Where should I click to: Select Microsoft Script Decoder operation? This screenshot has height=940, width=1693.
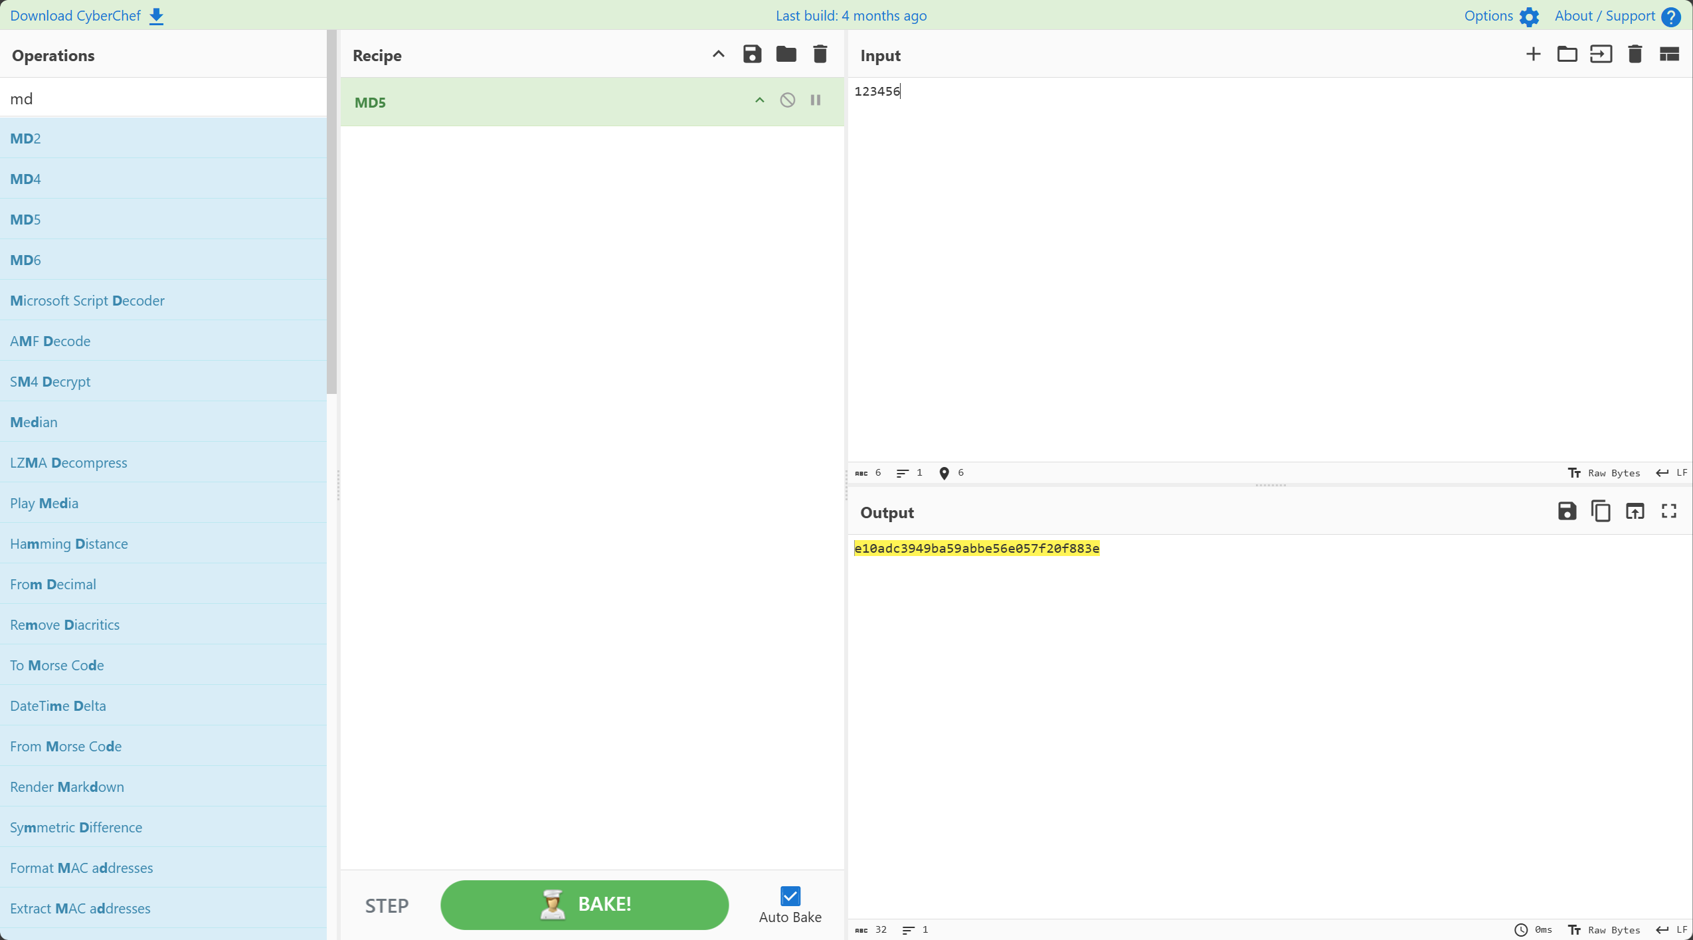163,300
